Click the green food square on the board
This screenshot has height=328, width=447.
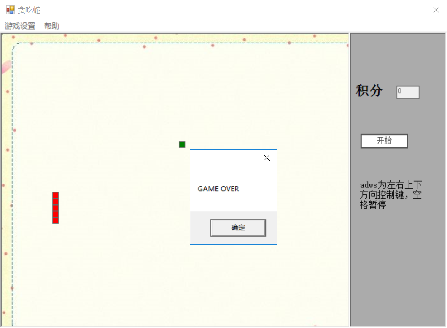tap(182, 144)
